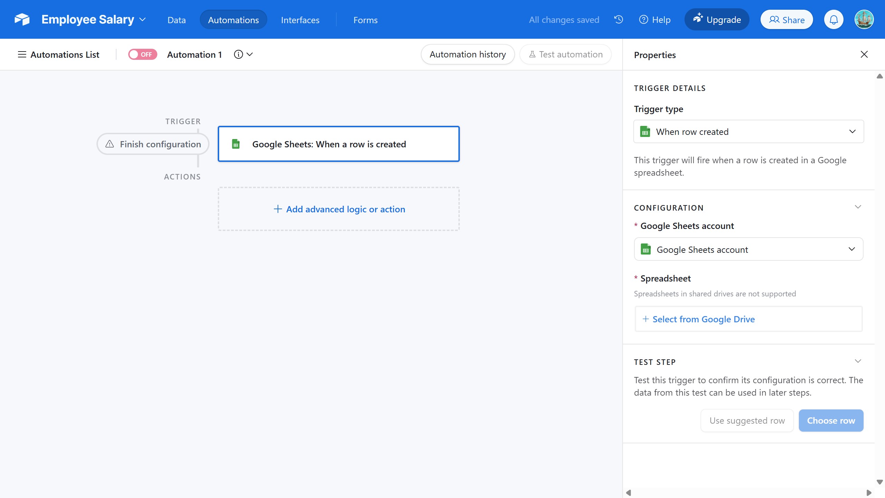Screen dimensions: 885x498
Task: Click the Airtable logo icon
Action: (x=22, y=20)
